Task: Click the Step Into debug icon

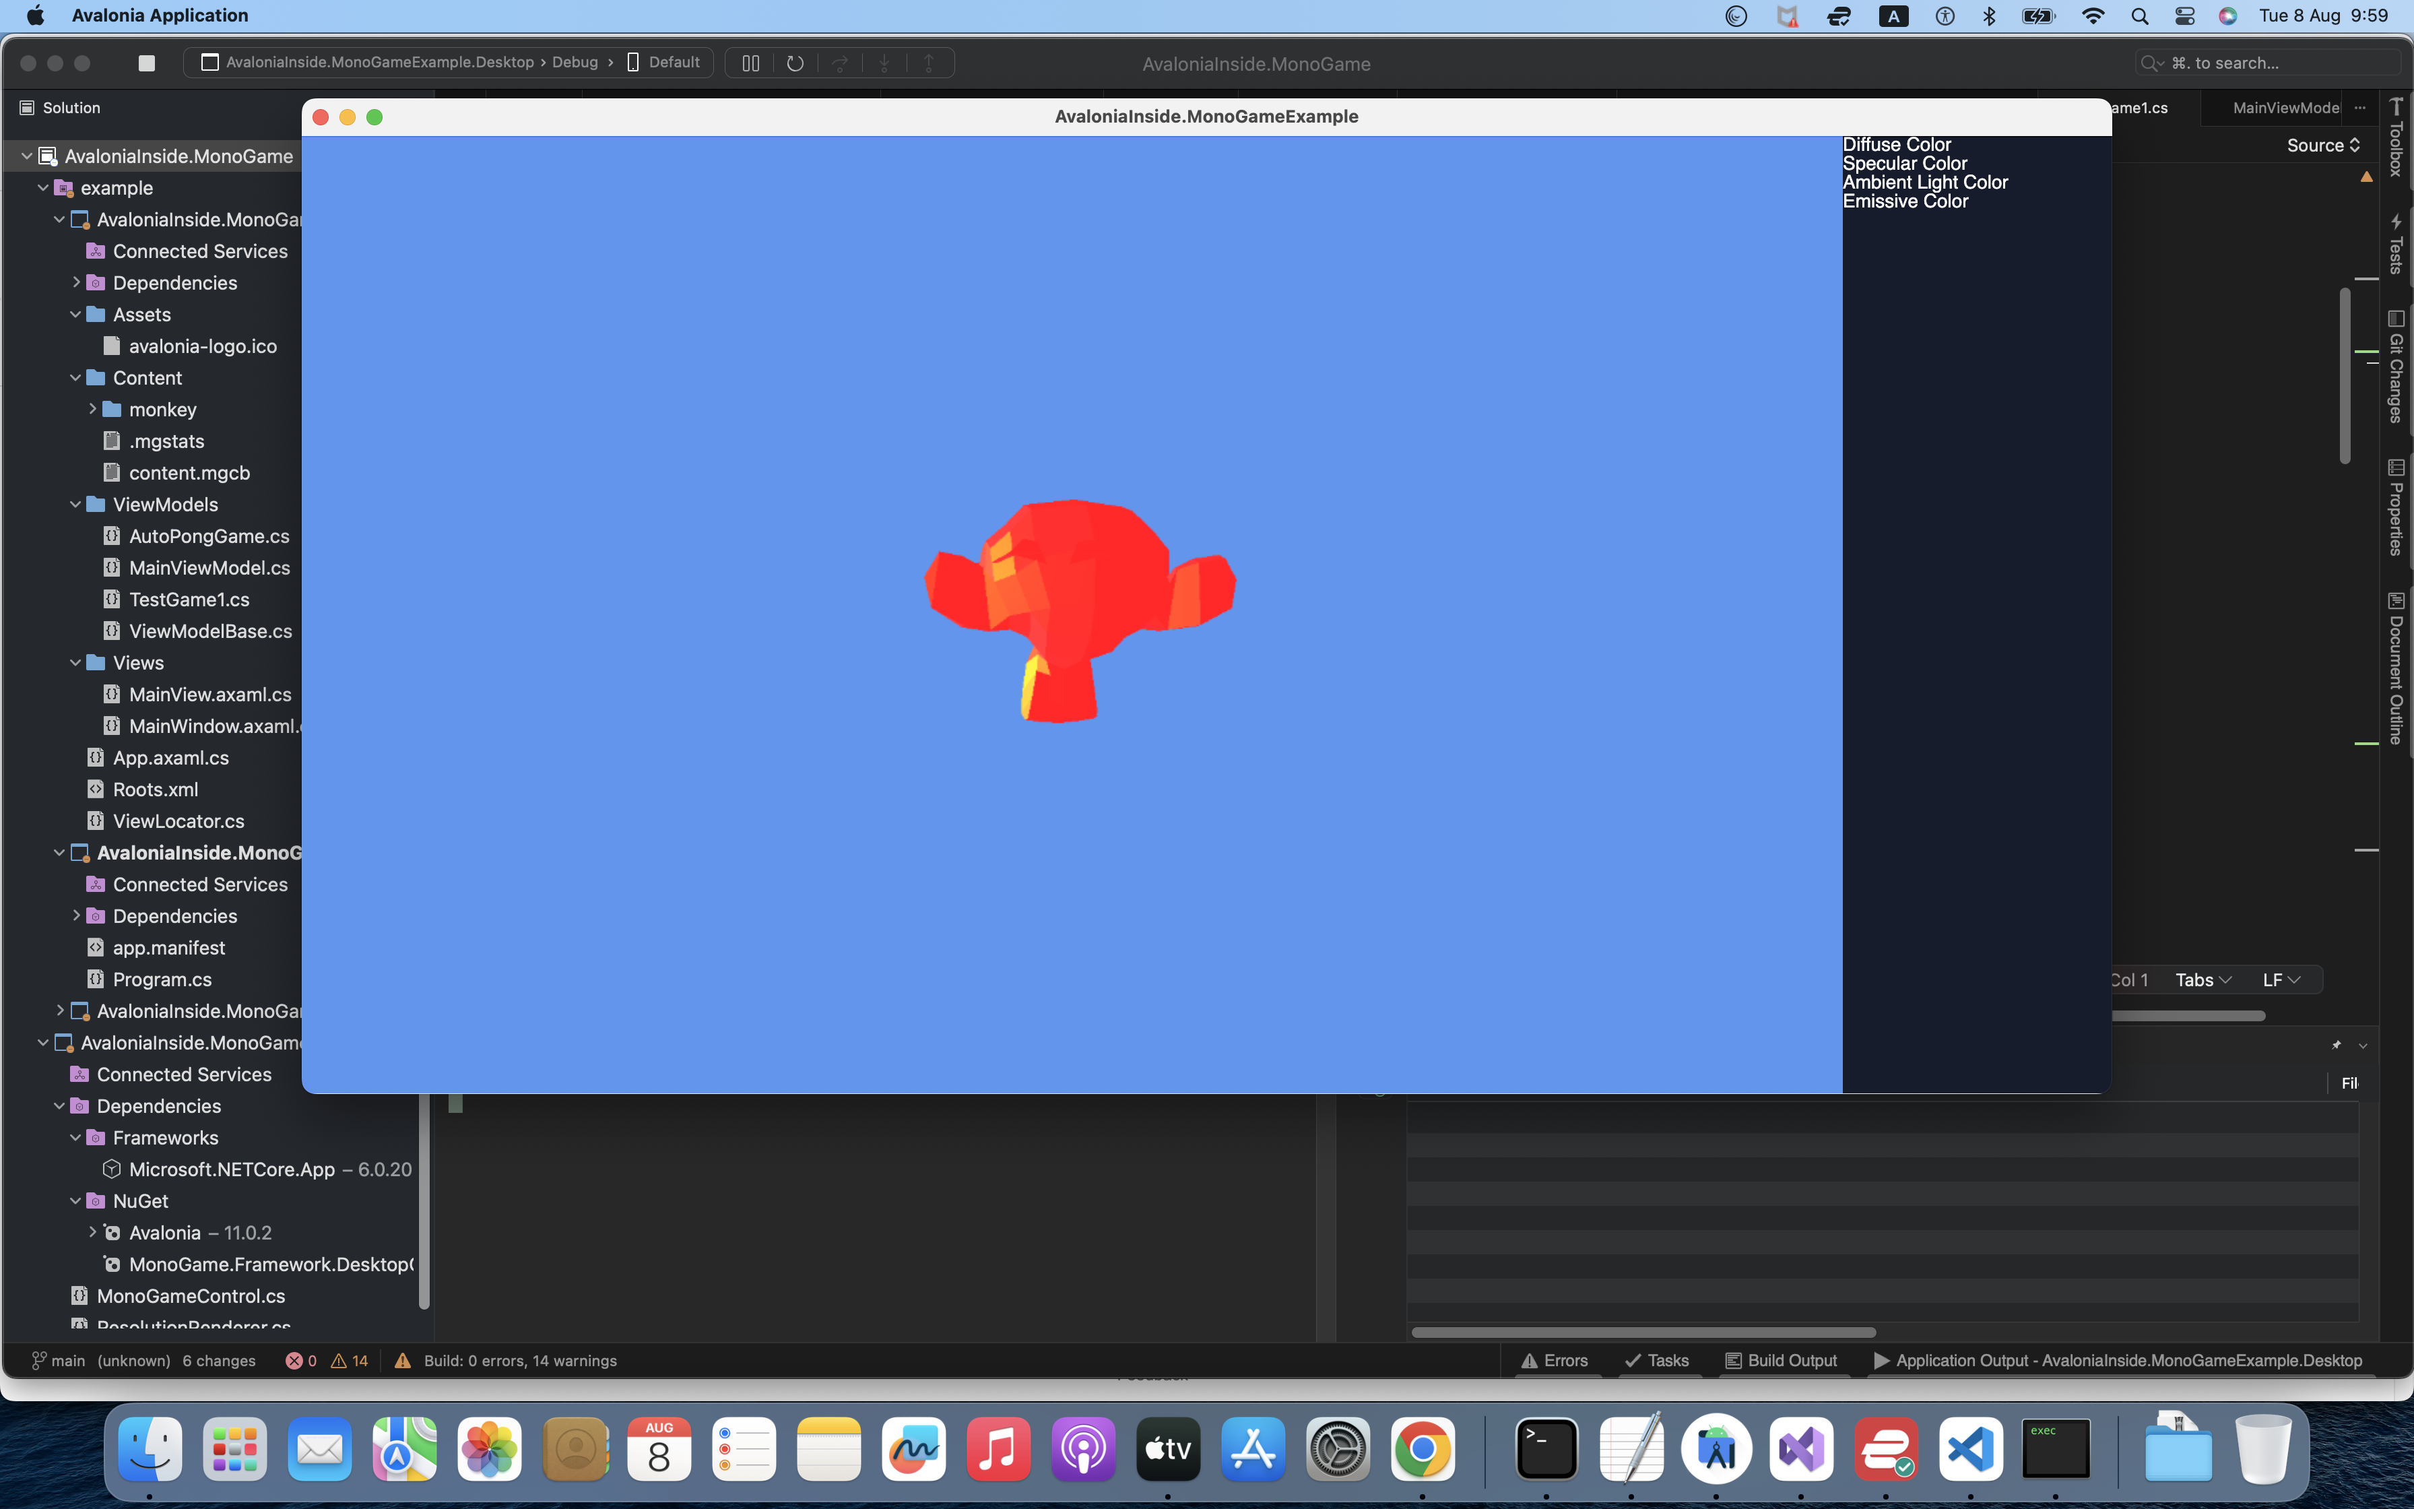Action: click(885, 63)
